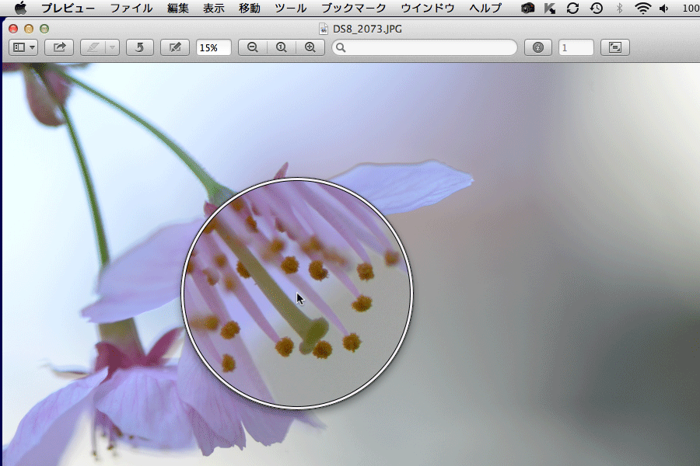The height and width of the screenshot is (466, 700).
Task: Open the ツール menu
Action: click(290, 9)
